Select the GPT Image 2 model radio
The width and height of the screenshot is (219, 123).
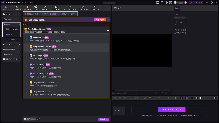[27, 57]
